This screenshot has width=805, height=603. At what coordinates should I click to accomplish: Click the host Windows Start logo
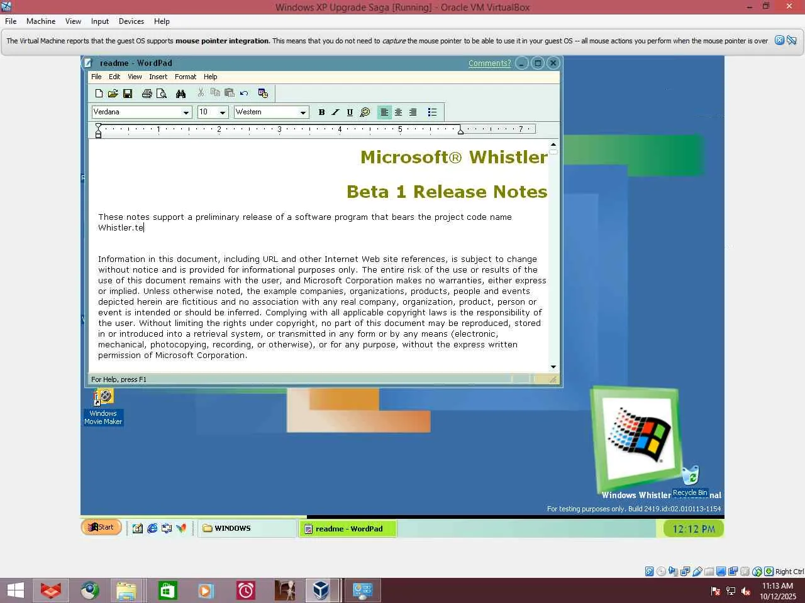click(15, 590)
